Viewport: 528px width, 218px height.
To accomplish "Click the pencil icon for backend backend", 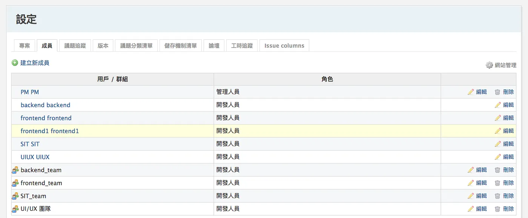I will (498, 105).
